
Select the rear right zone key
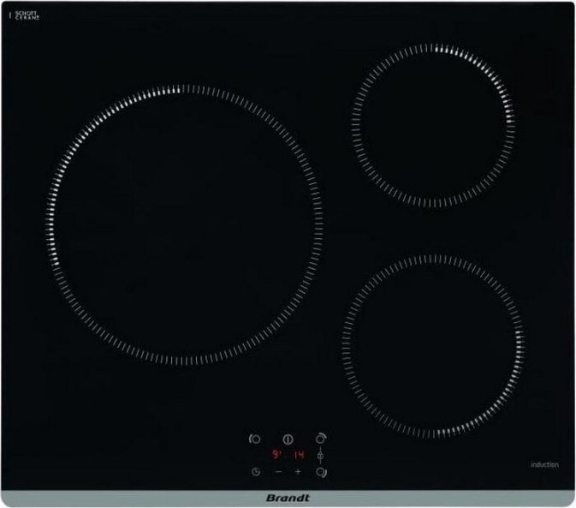pos(320,437)
